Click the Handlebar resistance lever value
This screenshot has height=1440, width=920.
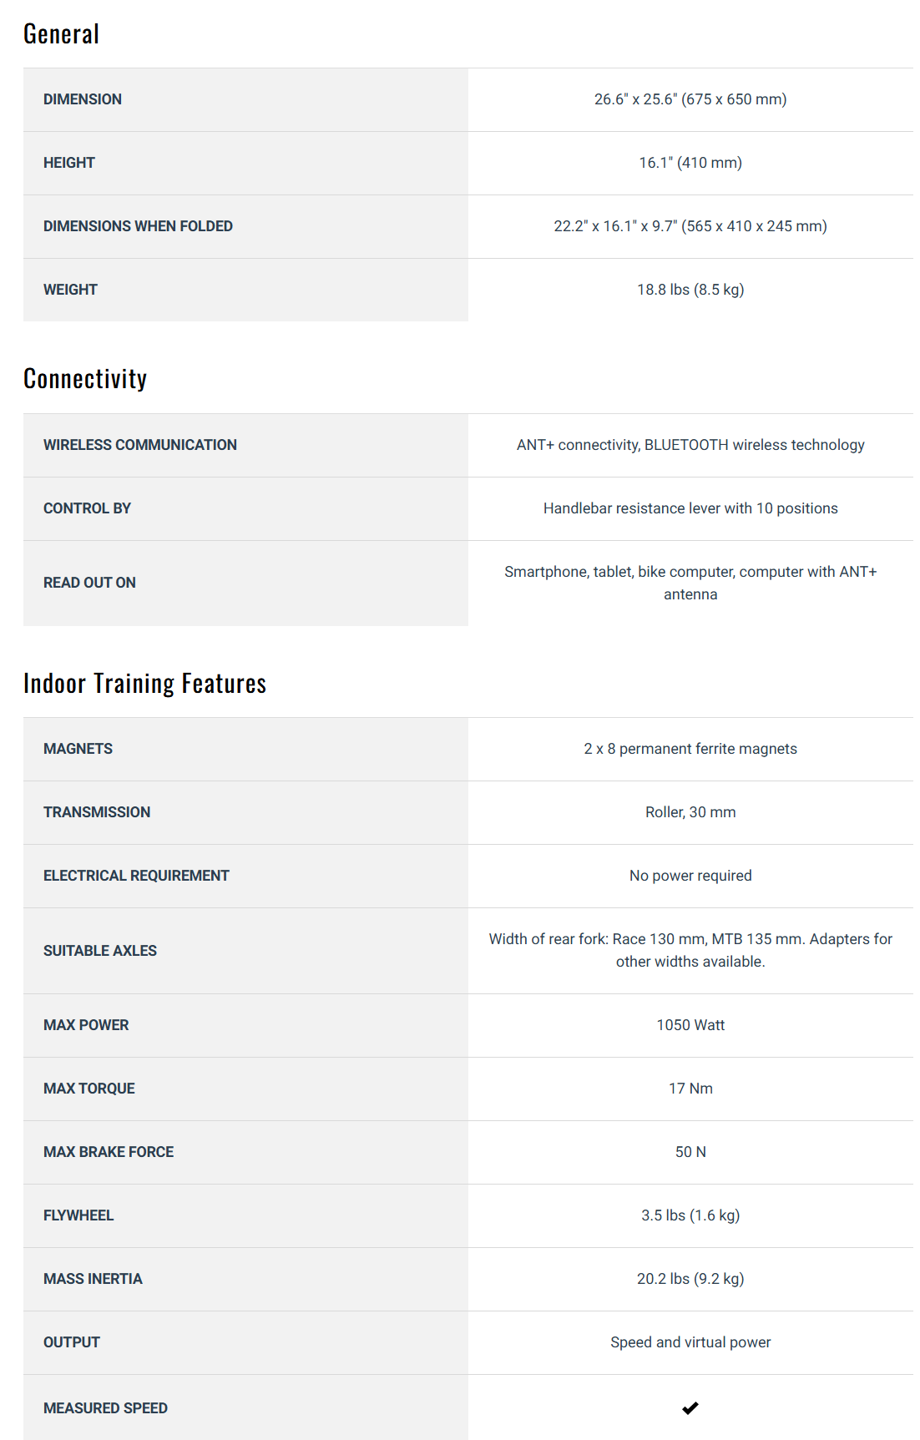click(x=690, y=508)
